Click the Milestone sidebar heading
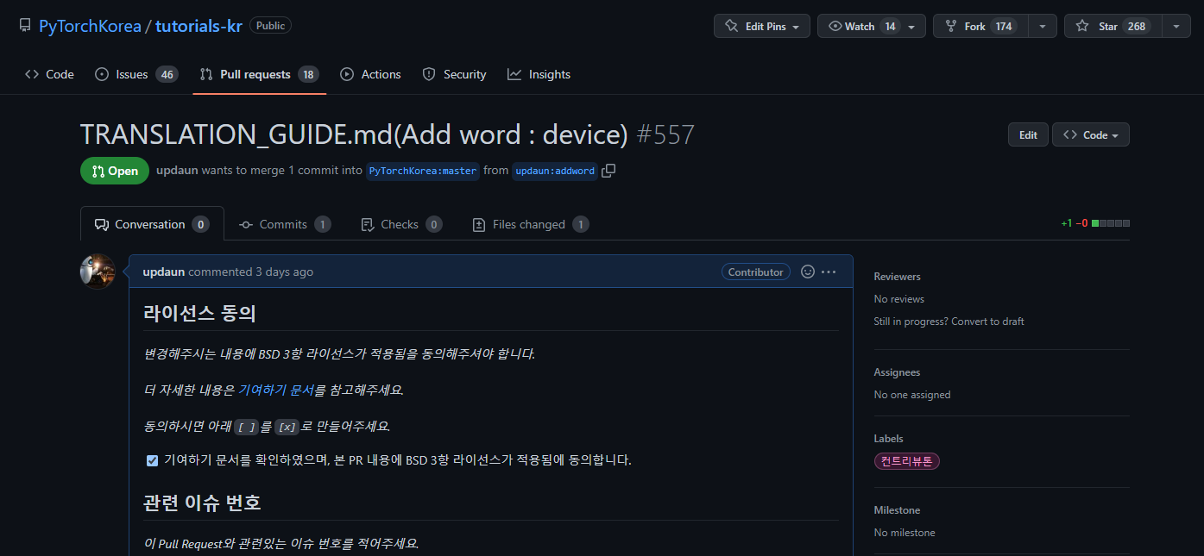The width and height of the screenshot is (1204, 556). (x=897, y=510)
